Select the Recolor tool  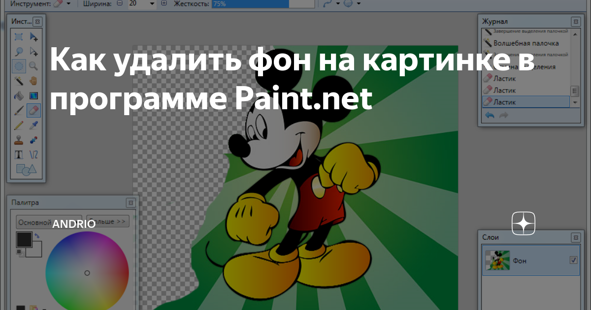[33, 140]
